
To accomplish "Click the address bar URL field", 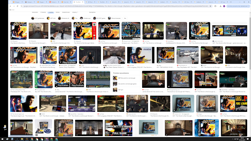I will [116, 6].
